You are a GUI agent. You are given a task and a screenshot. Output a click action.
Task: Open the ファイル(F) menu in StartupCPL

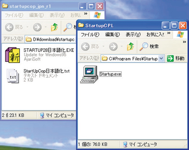click(x=90, y=35)
